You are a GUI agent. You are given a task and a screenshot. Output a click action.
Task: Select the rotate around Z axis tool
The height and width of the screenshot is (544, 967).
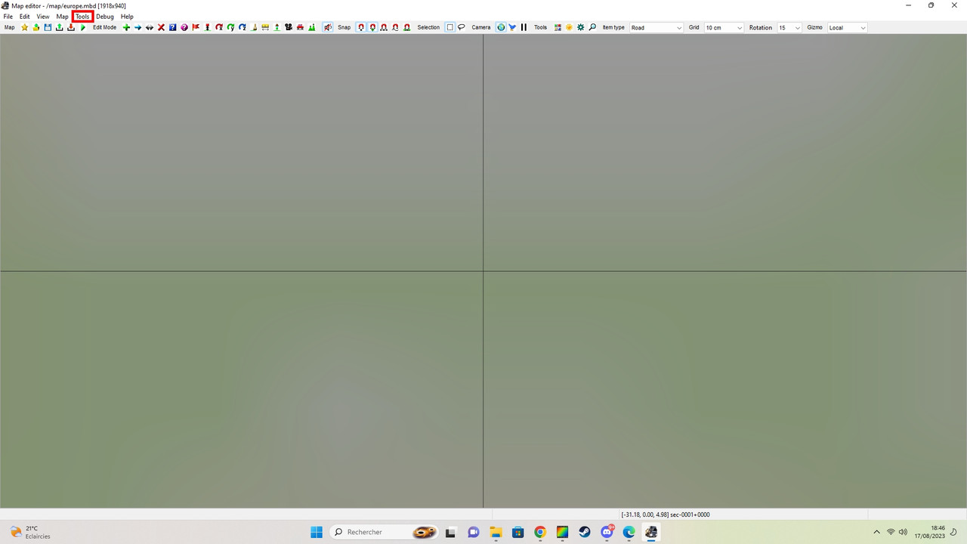243,27
